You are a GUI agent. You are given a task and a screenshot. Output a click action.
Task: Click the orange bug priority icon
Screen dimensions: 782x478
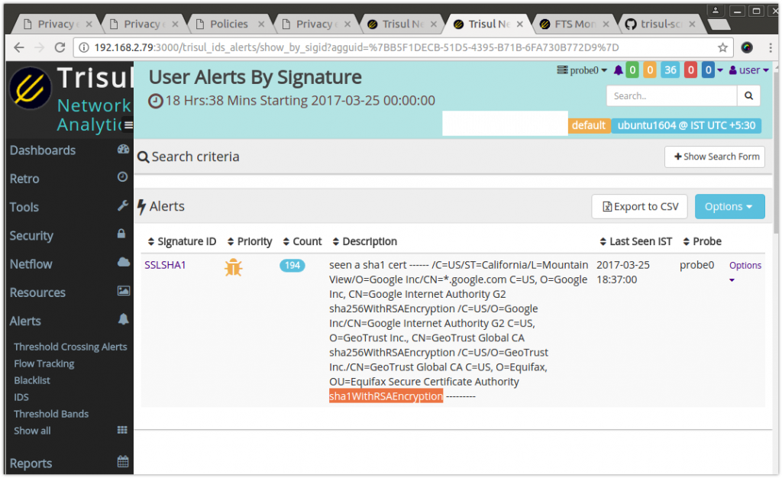coord(234,268)
